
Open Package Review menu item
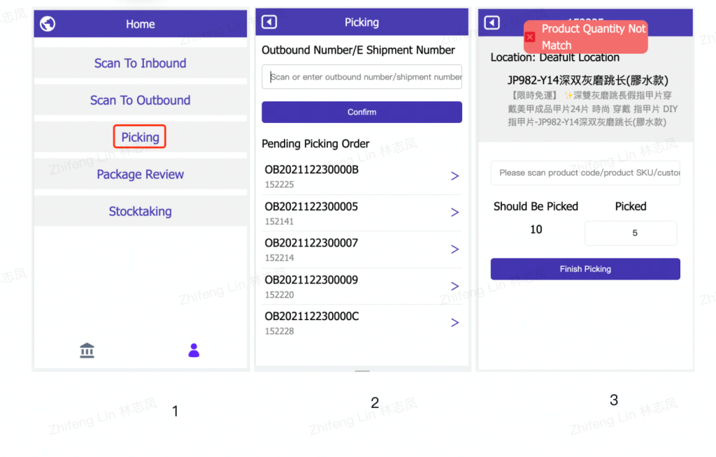(x=140, y=175)
